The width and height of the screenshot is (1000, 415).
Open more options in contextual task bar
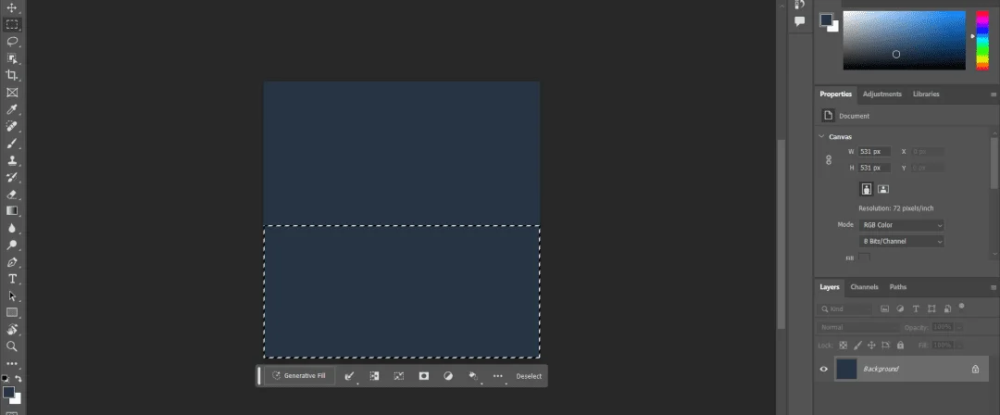pyautogui.click(x=498, y=376)
